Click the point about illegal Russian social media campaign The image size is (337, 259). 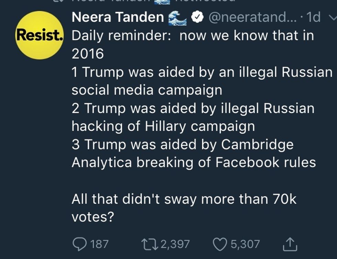[x=202, y=81]
